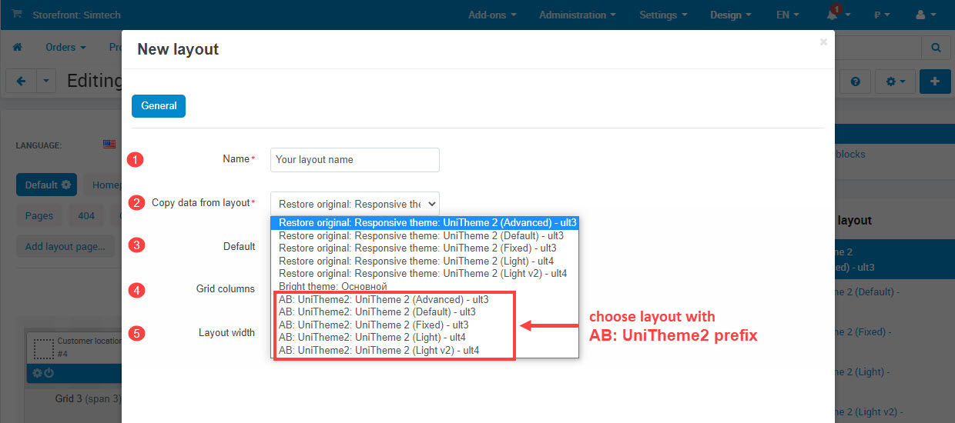Open the notifications bell icon
Screen dimensions: 955x423
coord(833,15)
